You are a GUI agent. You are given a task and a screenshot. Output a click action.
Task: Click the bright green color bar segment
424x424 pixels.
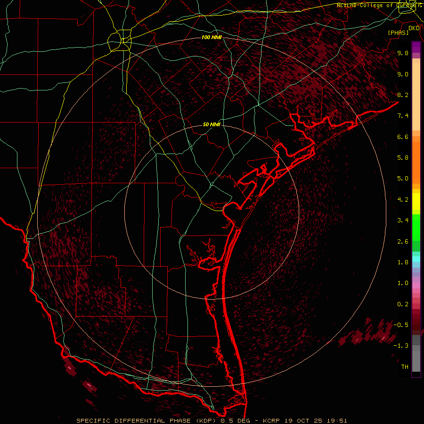pos(416,228)
